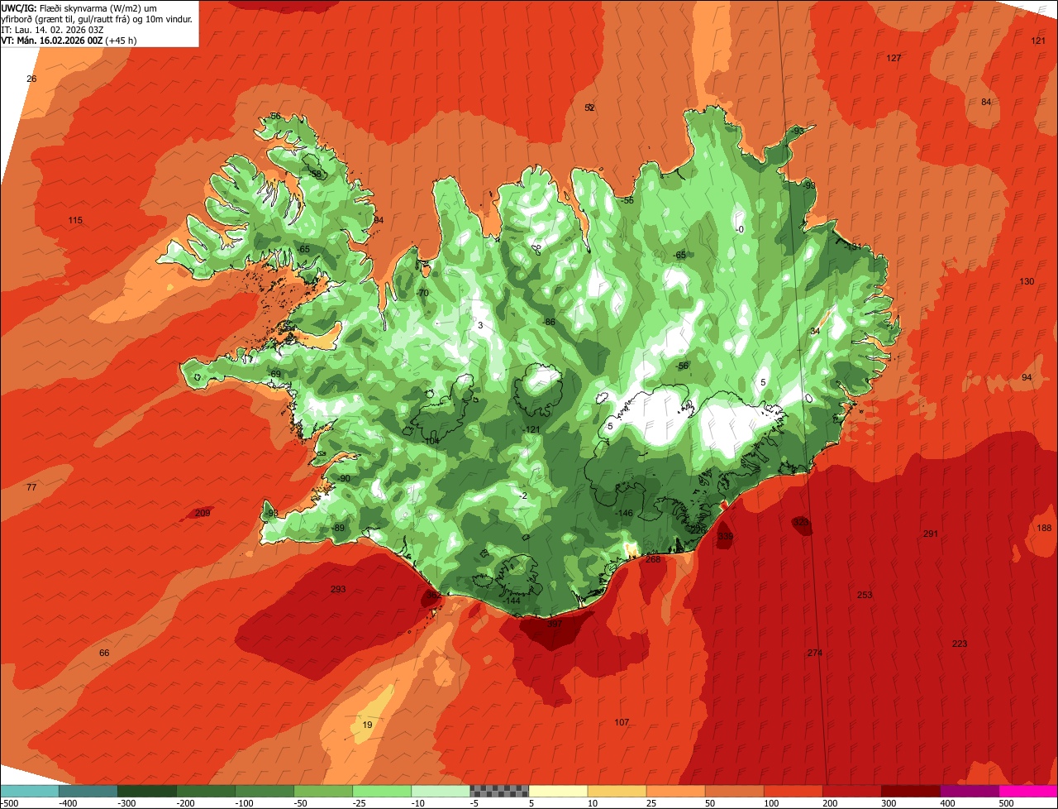Image resolution: width=1058 pixels, height=809 pixels.
Task: Click the value -121 in central Iceland
Action: point(531,428)
